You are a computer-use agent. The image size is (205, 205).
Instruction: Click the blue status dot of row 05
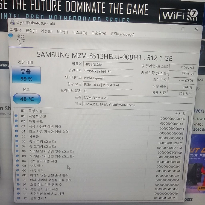coord(17,136)
